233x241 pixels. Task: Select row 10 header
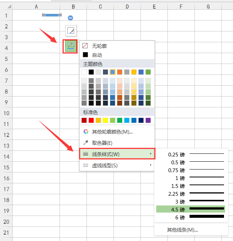tap(6, 113)
